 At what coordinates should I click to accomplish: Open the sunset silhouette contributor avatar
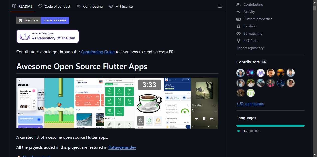click(x=281, y=73)
